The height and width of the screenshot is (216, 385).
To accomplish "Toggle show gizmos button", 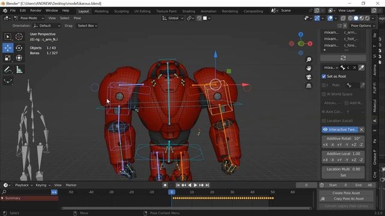I will [x=317, y=18].
